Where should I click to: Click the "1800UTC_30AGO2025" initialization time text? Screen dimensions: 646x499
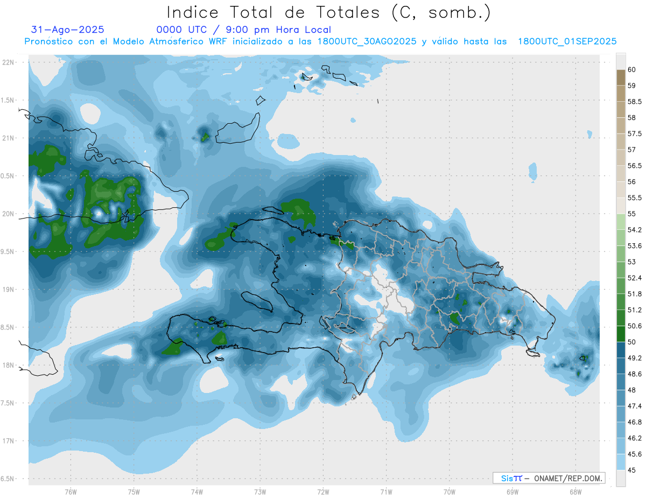(367, 41)
